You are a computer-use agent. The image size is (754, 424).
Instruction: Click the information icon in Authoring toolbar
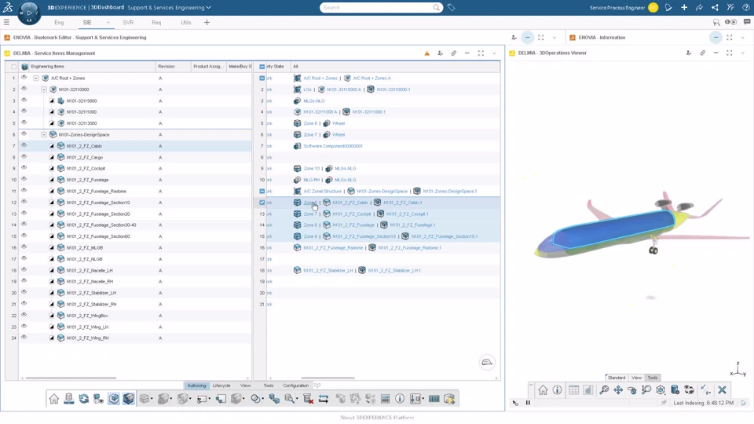[x=400, y=399]
